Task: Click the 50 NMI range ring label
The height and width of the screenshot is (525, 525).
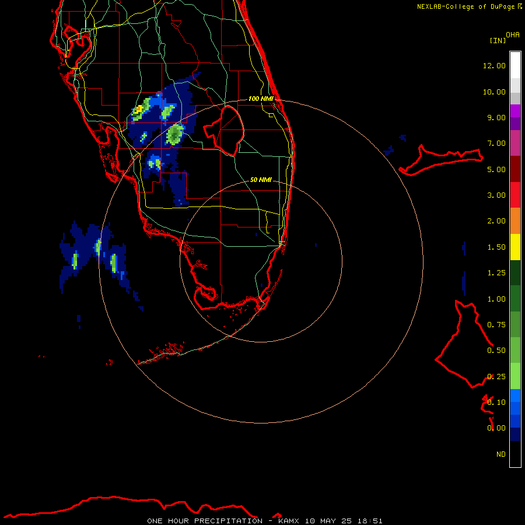Action: click(x=261, y=180)
